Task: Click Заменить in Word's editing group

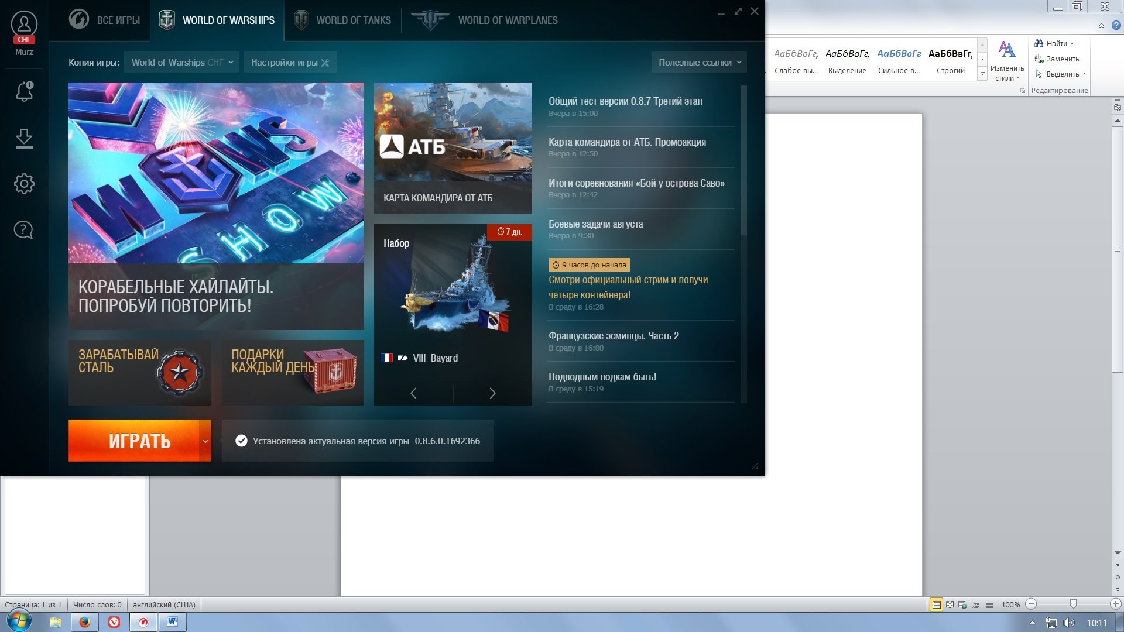Action: tap(1057, 59)
